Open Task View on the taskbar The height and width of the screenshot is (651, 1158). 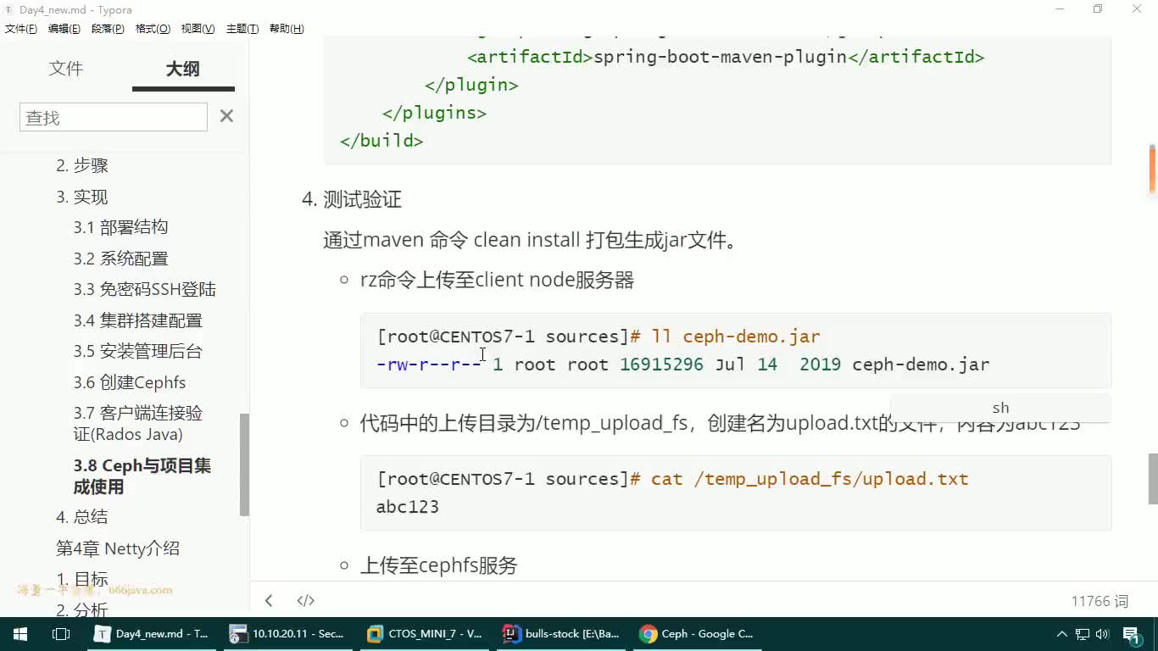61,634
